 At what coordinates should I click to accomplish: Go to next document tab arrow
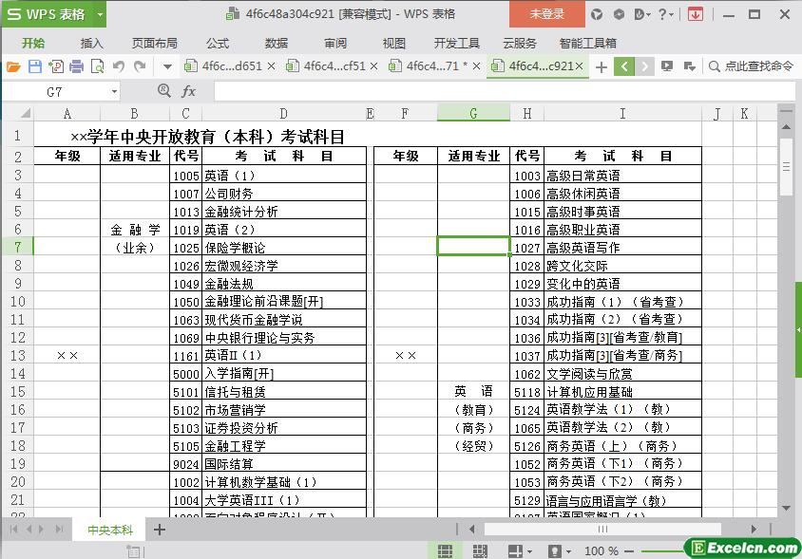(644, 66)
